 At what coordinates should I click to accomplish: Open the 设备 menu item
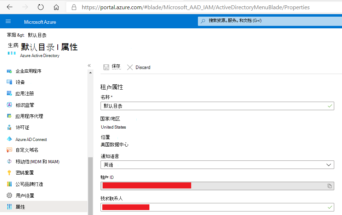[20, 82]
